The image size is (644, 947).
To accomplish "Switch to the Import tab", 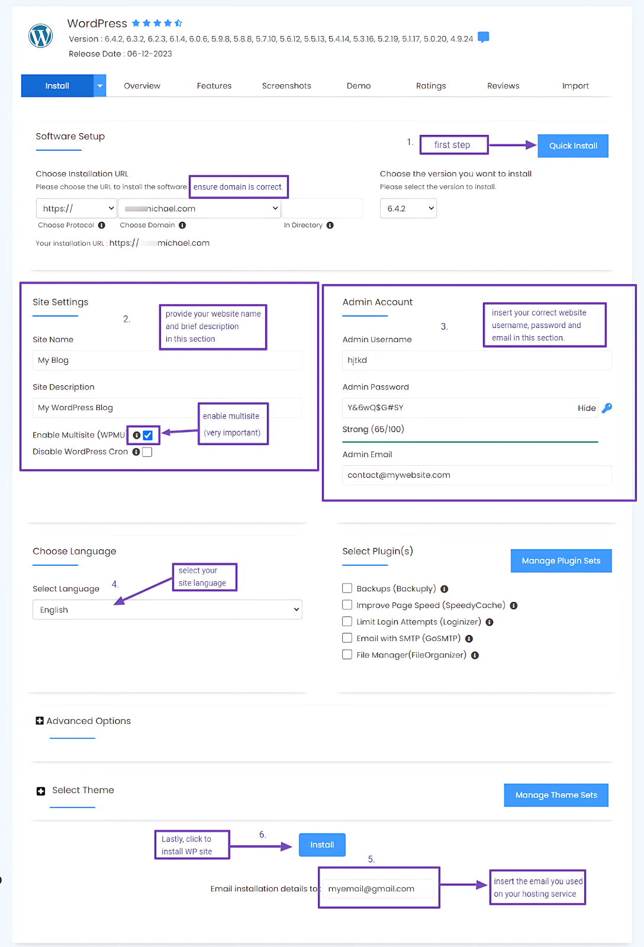I will click(x=575, y=86).
